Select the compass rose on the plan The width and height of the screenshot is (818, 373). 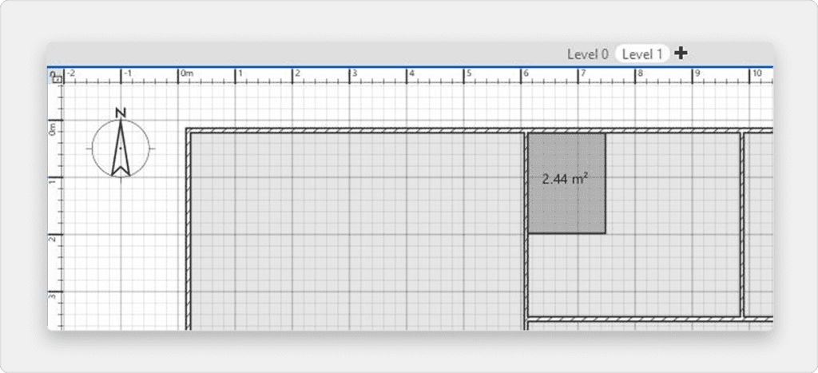[121, 148]
